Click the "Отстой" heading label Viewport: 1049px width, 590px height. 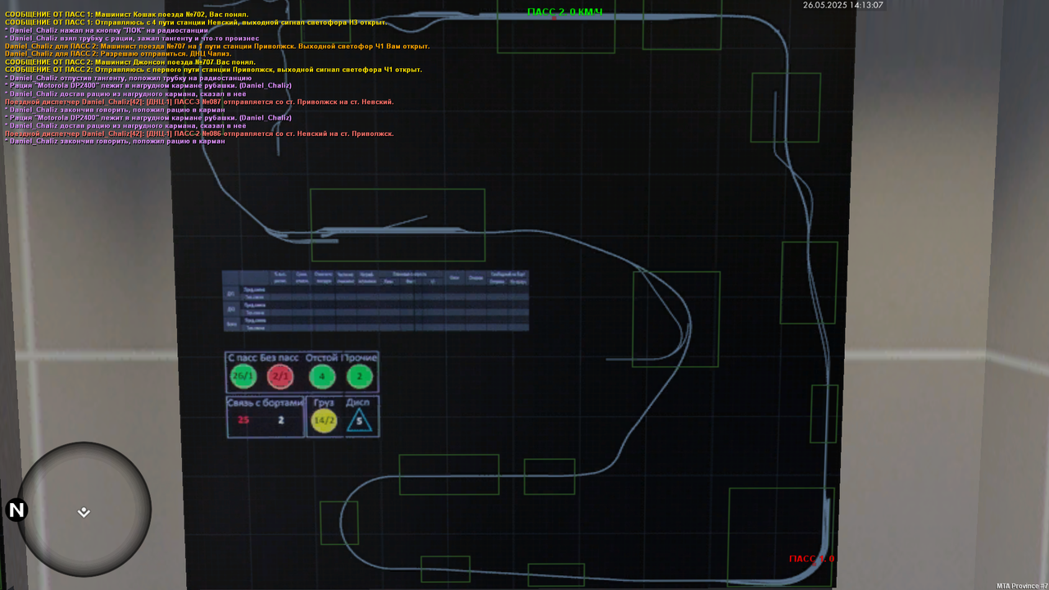322,358
